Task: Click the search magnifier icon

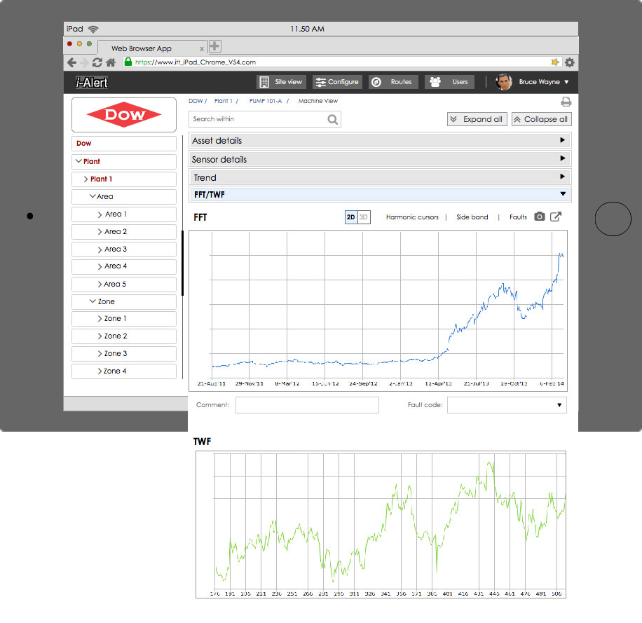Action: [x=332, y=120]
